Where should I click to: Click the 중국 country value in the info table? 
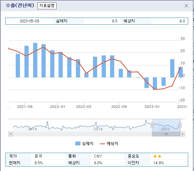pos(38,156)
